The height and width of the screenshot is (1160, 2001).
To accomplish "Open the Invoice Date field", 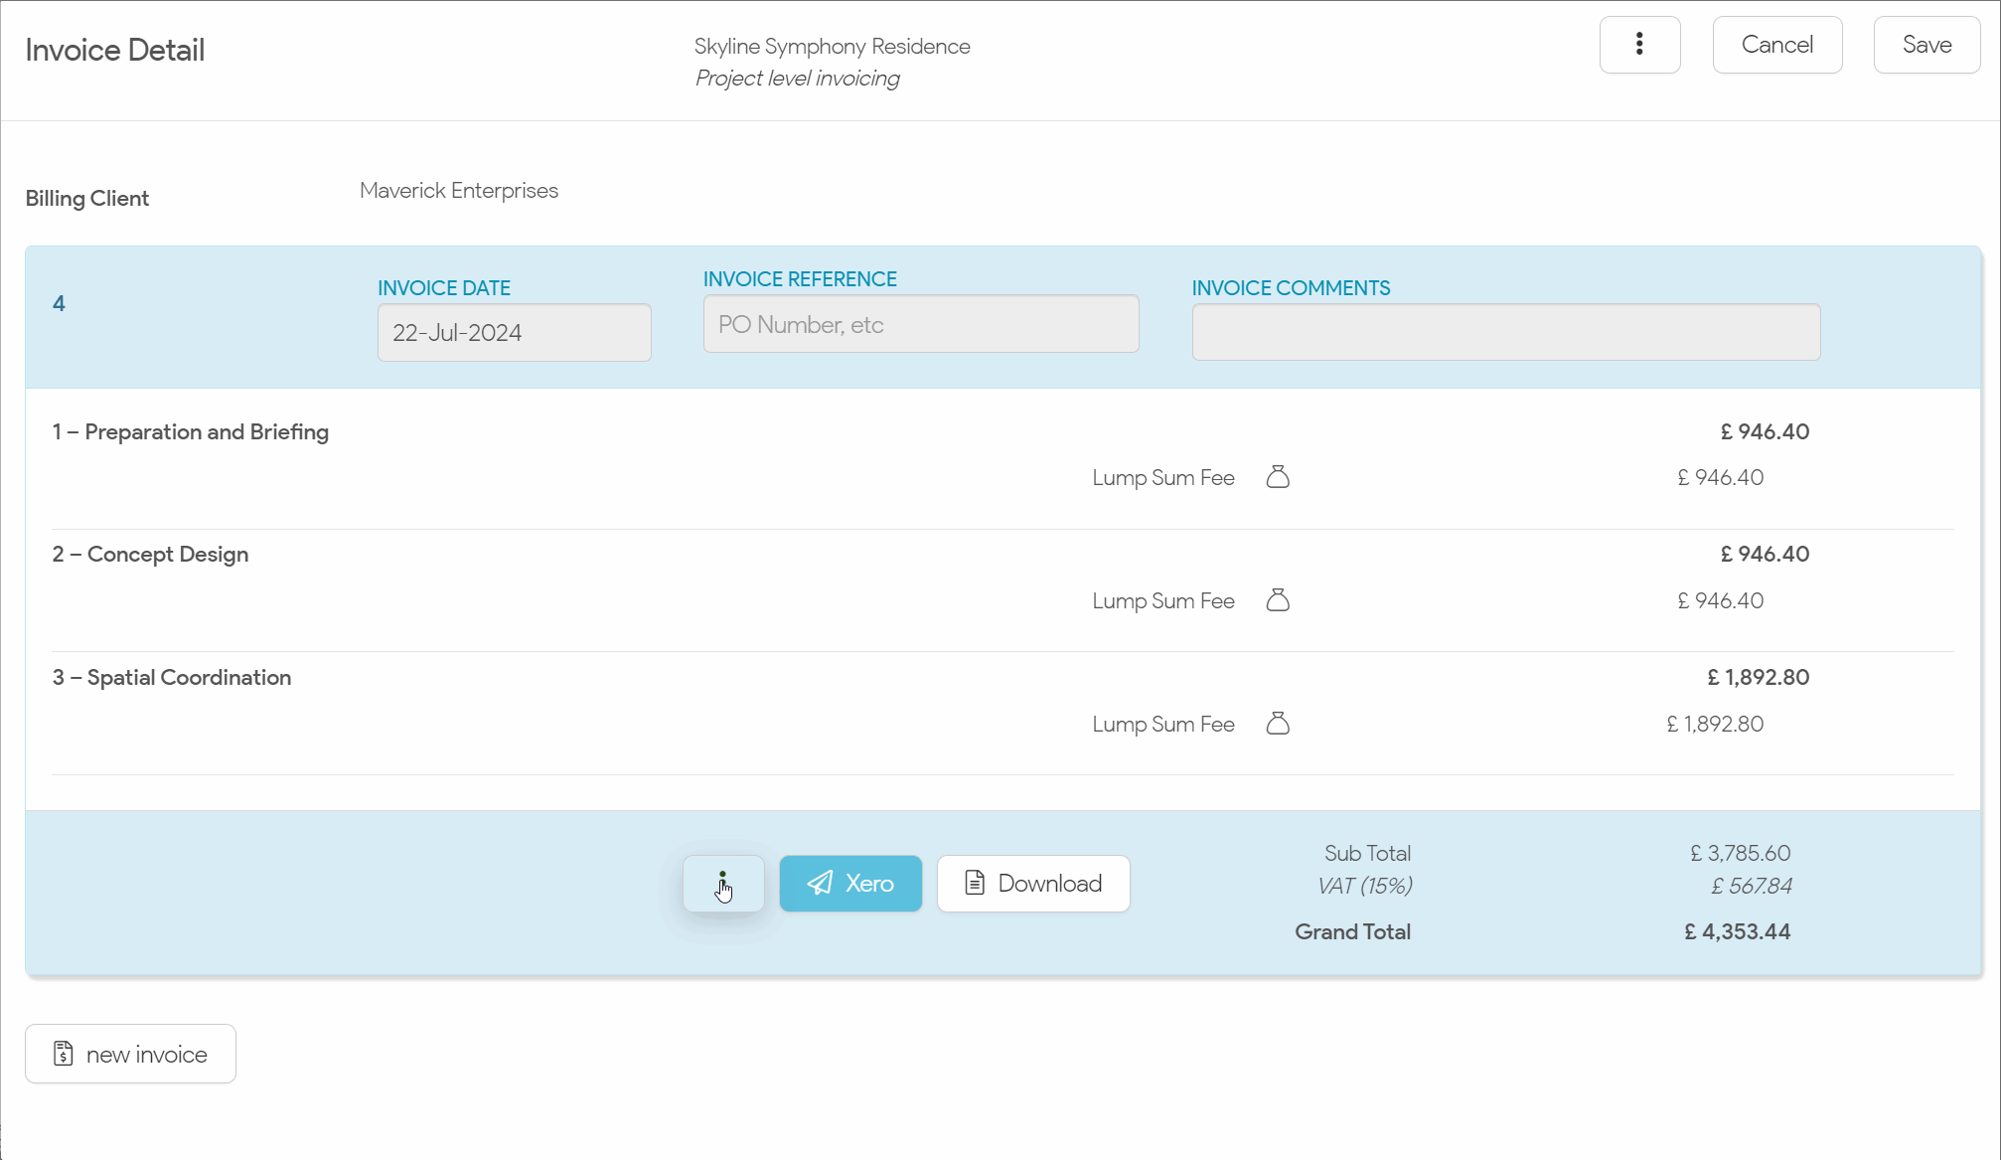I will pyautogui.click(x=514, y=333).
